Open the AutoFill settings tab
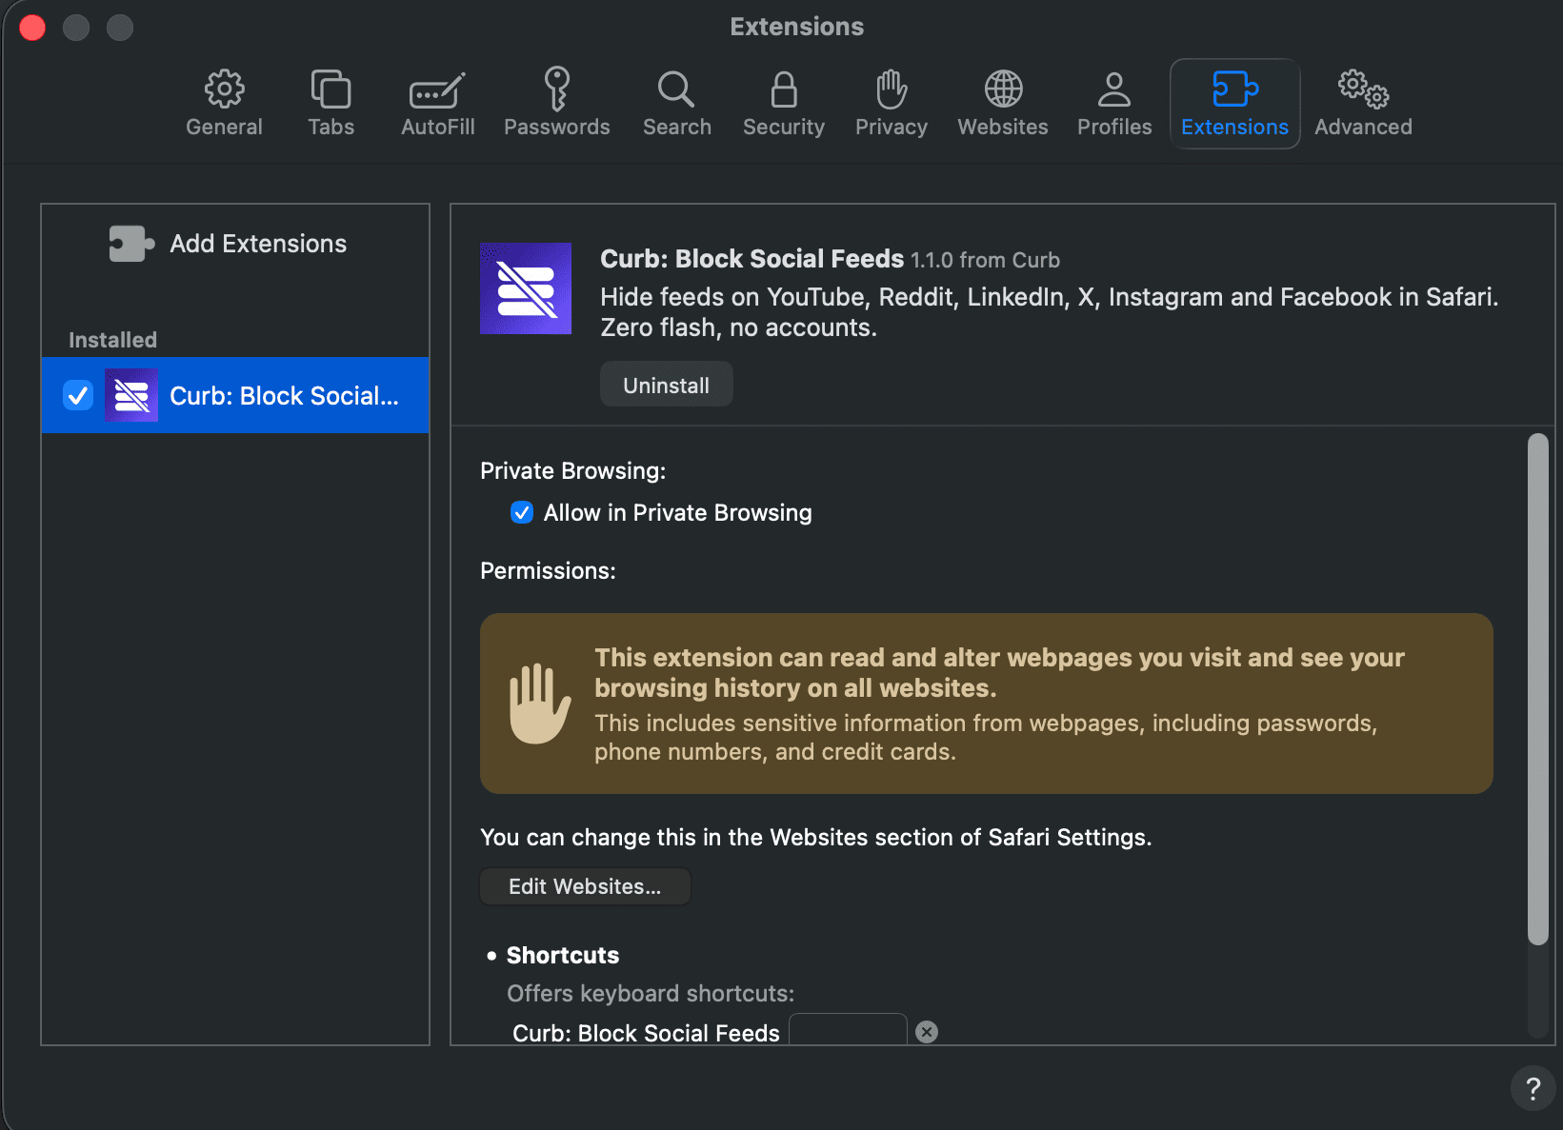 437,104
